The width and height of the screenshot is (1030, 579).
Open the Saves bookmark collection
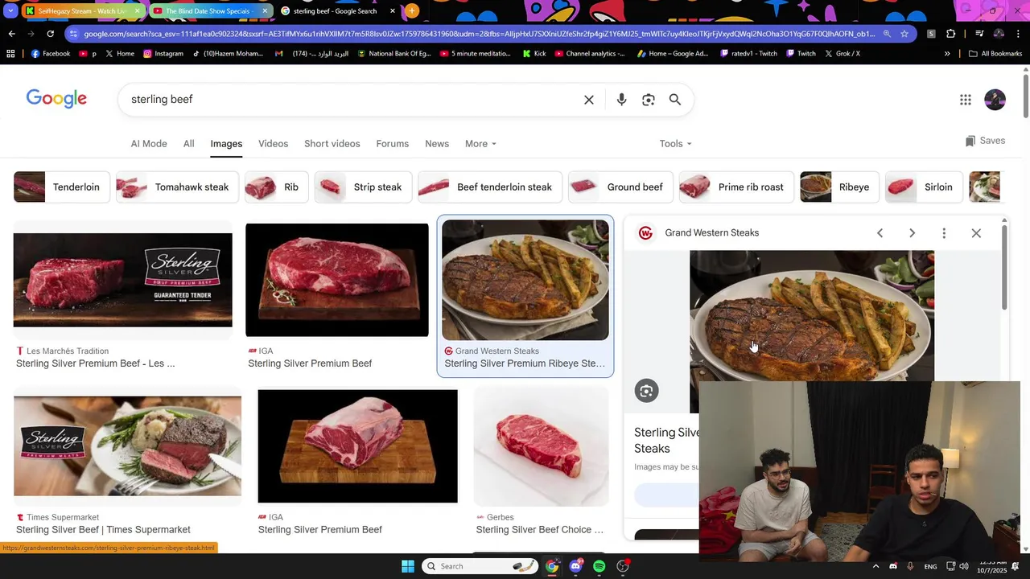[985, 141]
